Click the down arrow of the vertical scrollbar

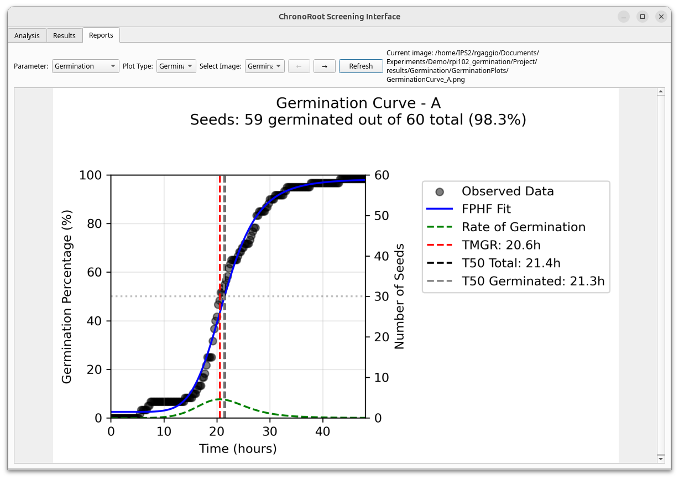[x=661, y=459]
